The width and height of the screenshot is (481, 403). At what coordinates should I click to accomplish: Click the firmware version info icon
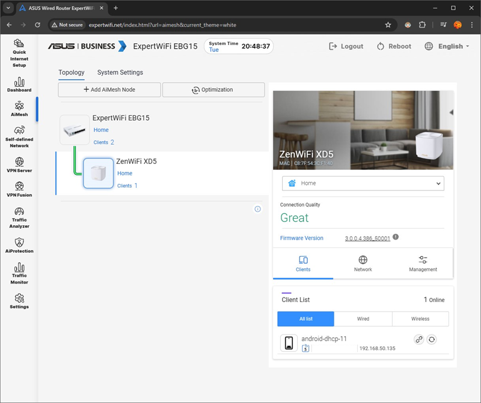click(x=396, y=237)
